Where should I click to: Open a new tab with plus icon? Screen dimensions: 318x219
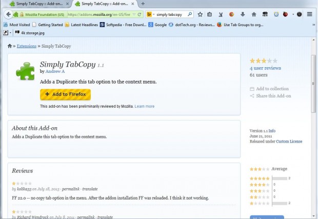(x=143, y=4)
